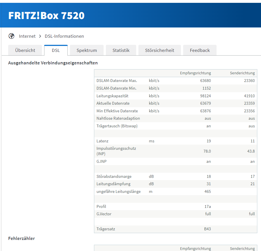Image resolution: width=261 pixels, height=251 pixels.
Task: Select the DSL tab
Action: 56,50
